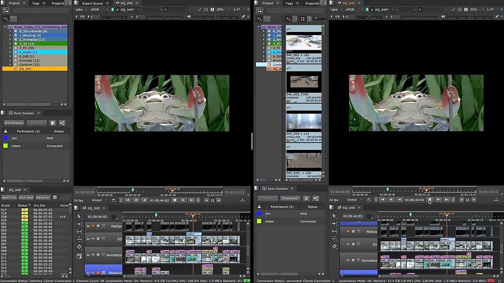Toggle visibility eye of 3D track in right timeline
Viewport: 504px width, 283px height.
(348, 244)
